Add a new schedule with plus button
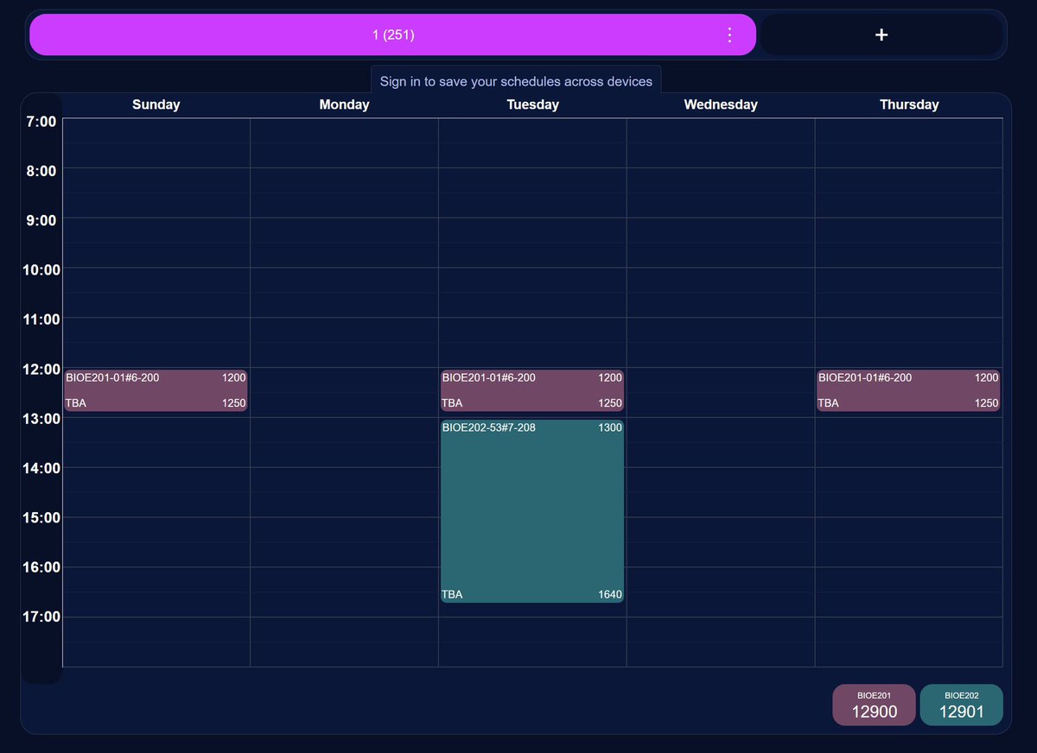The image size is (1037, 753). pos(881,35)
